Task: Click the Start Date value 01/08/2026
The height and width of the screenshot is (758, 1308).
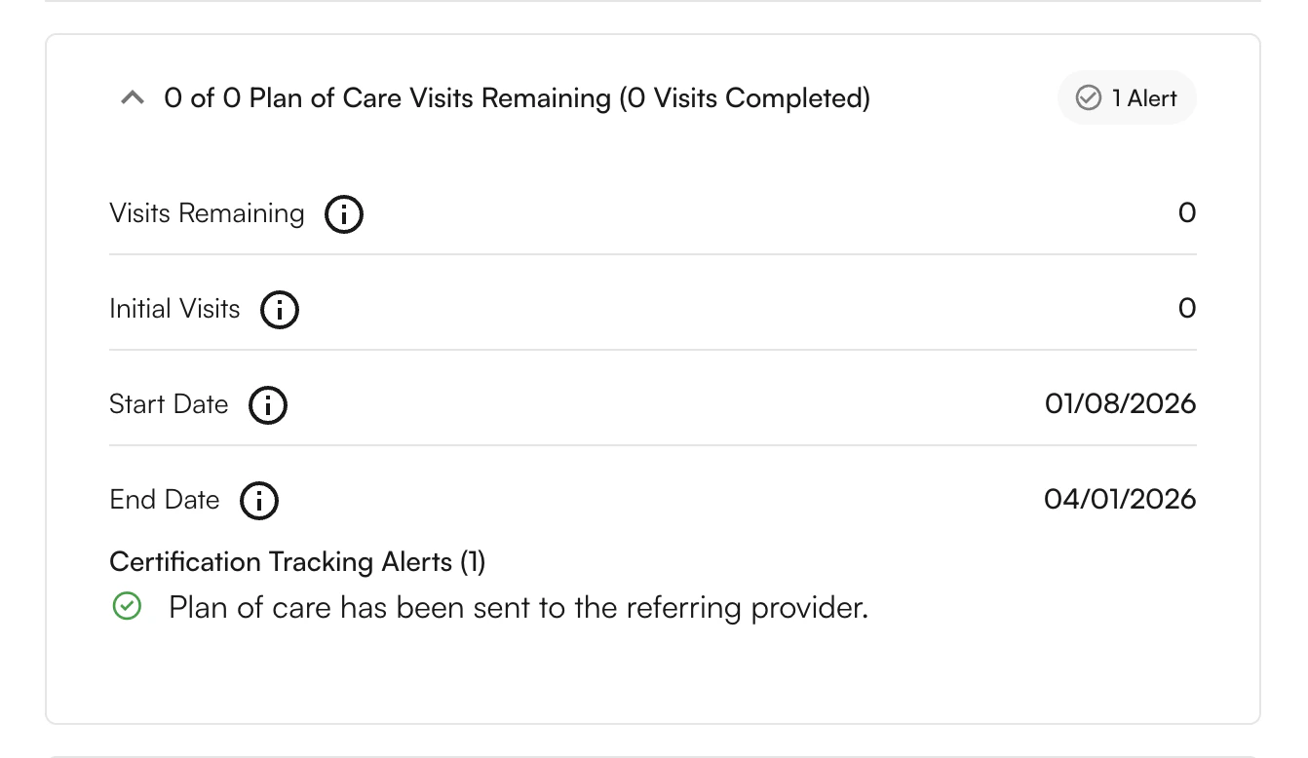Action: tap(1123, 403)
